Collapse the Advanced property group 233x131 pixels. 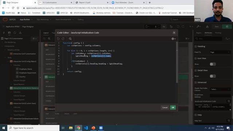[196, 83]
